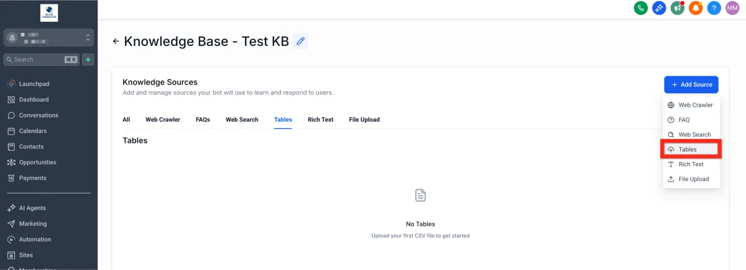Click the green phone dialer icon

click(x=641, y=8)
